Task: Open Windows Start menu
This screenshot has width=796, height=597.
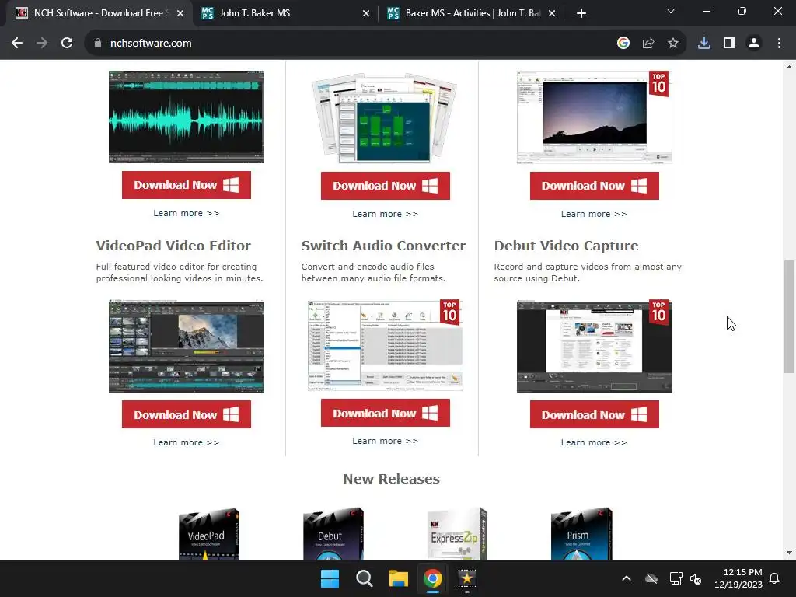Action: pyautogui.click(x=330, y=578)
